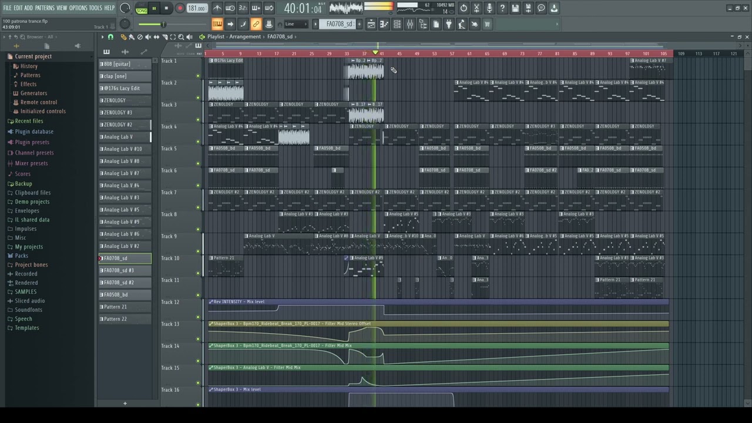Stop playback with the stop button

pos(166,8)
